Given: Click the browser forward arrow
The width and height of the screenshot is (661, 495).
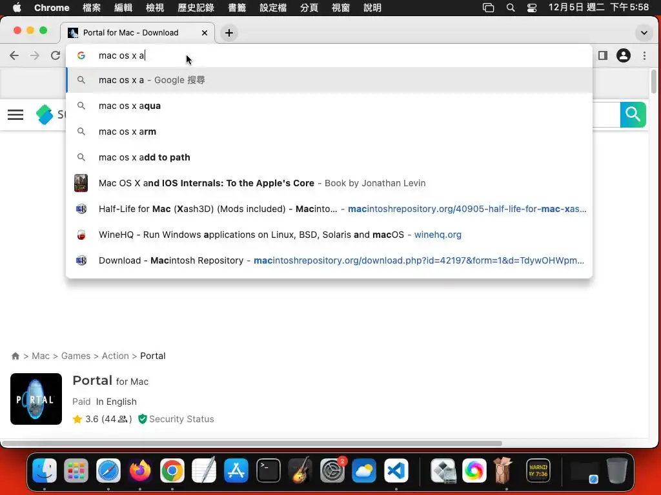Looking at the screenshot, I should (x=35, y=55).
